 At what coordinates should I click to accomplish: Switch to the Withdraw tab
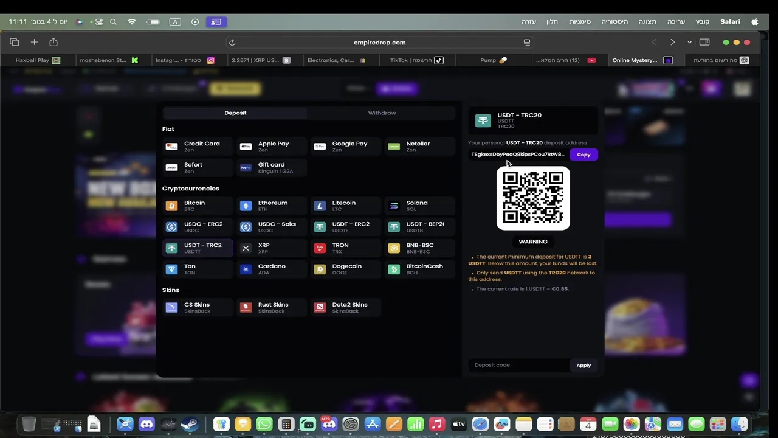point(382,113)
